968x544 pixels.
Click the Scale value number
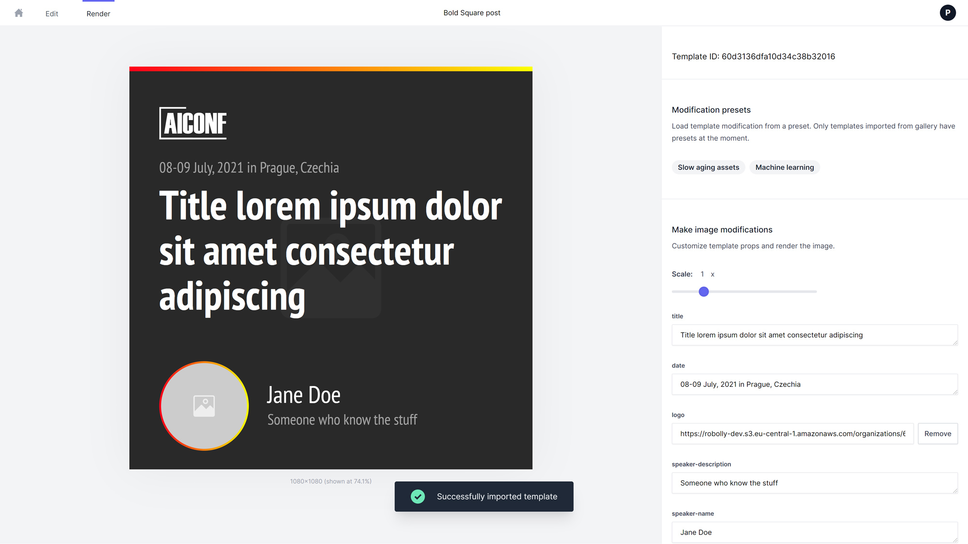702,274
